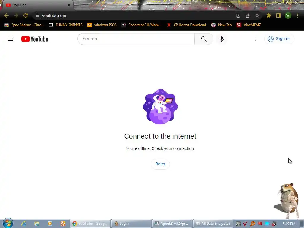Image resolution: width=304 pixels, height=228 pixels.
Task: Click the YouTube logo
Action: (x=35, y=39)
